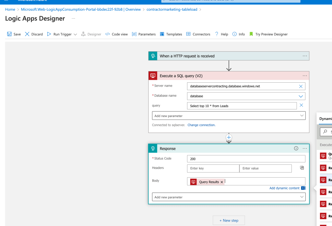Remove Query Results token from Body
This screenshot has width=332, height=226.
(222, 182)
